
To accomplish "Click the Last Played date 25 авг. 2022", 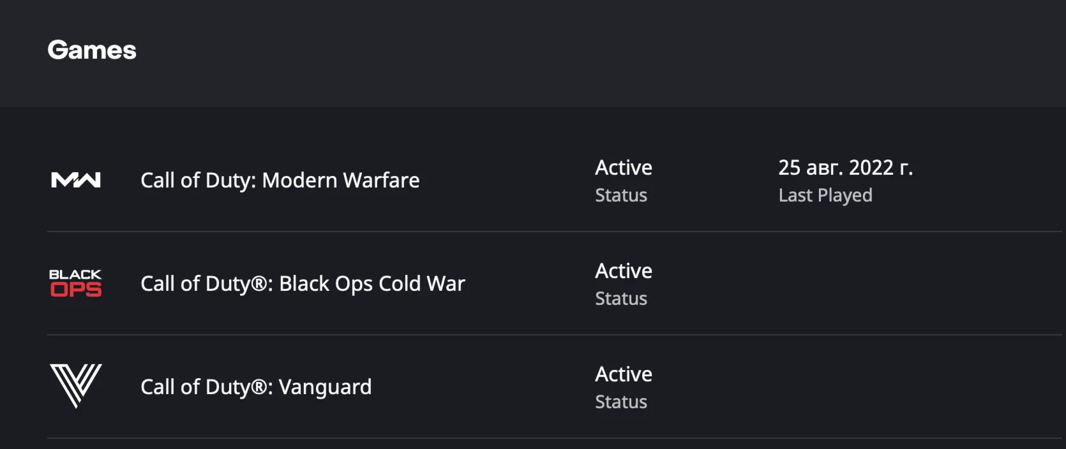I will click(x=846, y=167).
